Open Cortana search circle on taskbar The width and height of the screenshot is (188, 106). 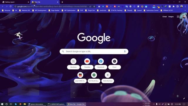(6, 104)
